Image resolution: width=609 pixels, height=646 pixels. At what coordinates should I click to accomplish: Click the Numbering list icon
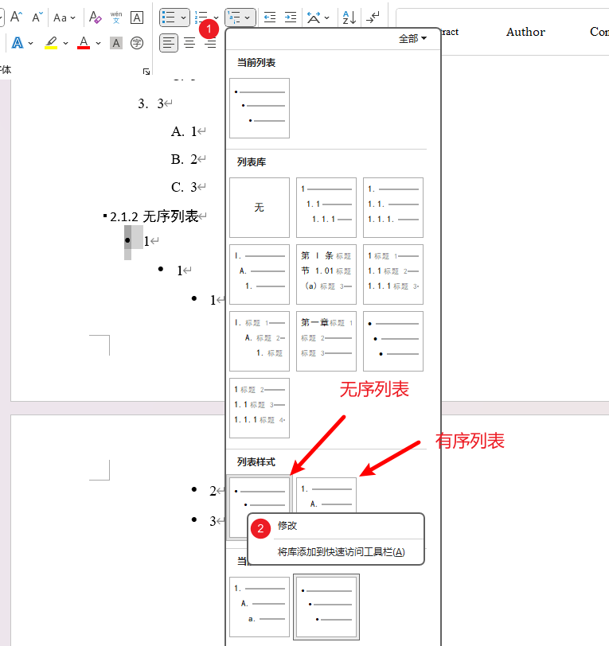(x=202, y=18)
